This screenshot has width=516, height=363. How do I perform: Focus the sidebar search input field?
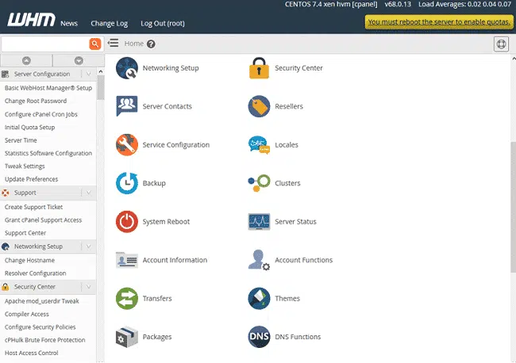point(45,44)
